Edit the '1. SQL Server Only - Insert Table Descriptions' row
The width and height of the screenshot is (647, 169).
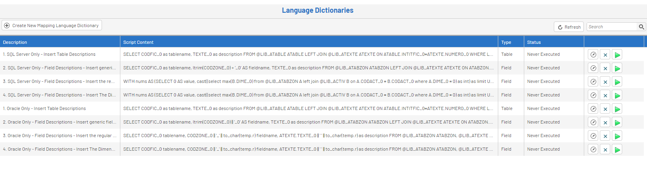tap(593, 55)
